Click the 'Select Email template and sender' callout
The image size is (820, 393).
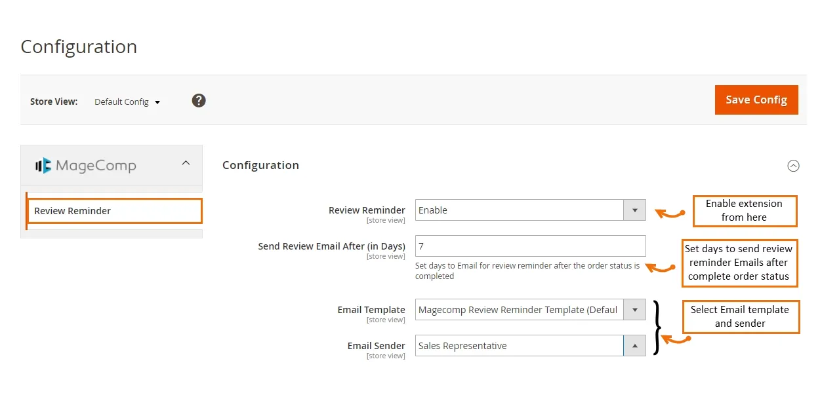tap(739, 316)
